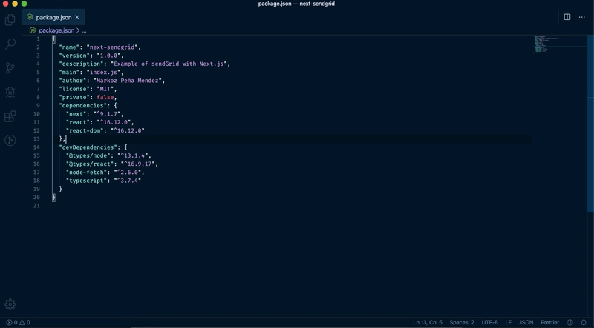Click the Ln 13, Col 5 indicator
This screenshot has width=594, height=328.
coord(427,323)
